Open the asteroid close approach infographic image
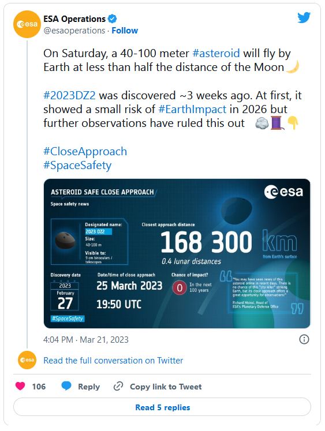 (x=177, y=253)
